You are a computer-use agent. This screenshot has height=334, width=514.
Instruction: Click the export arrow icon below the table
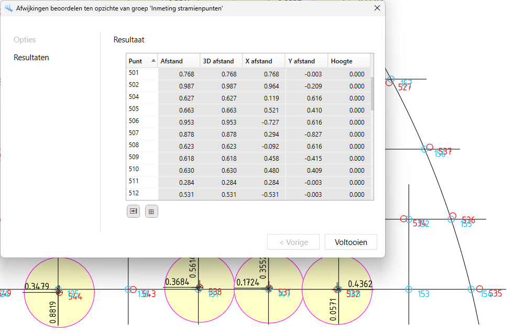(133, 211)
